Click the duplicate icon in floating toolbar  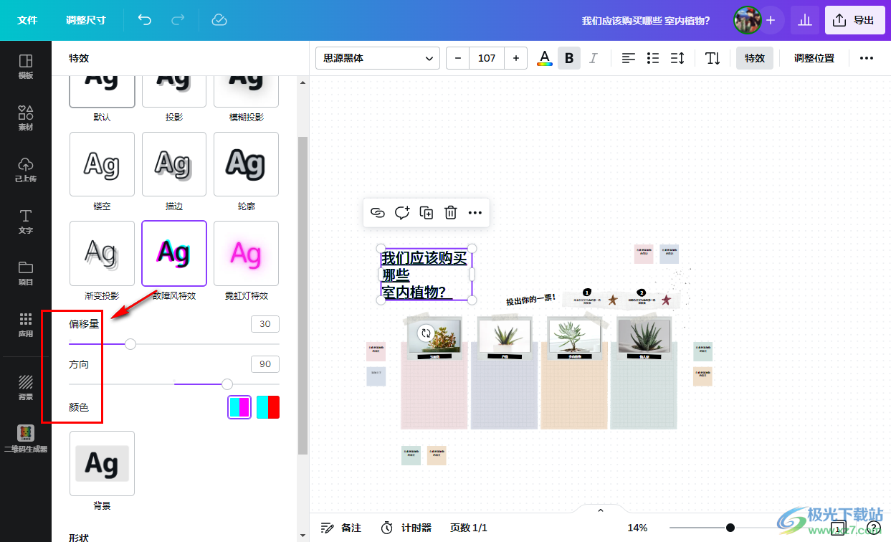click(x=427, y=212)
